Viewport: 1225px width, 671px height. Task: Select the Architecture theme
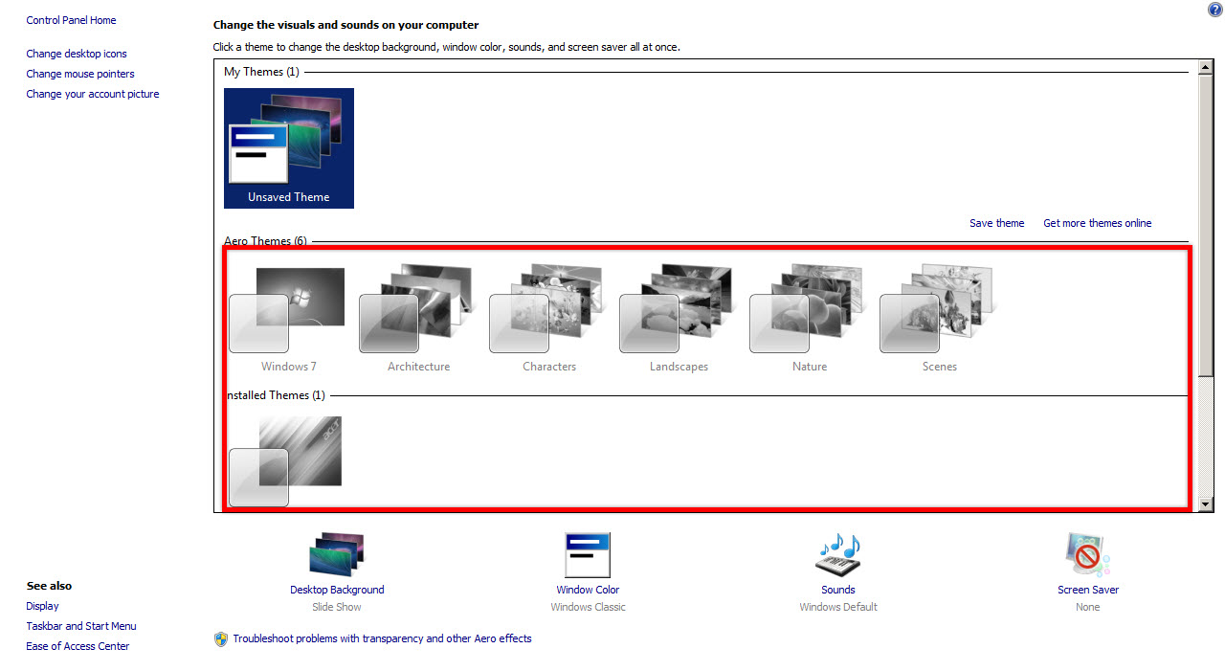pos(418,321)
